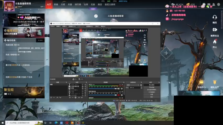
Task: Pop out the controls dock
Action: click(159, 82)
